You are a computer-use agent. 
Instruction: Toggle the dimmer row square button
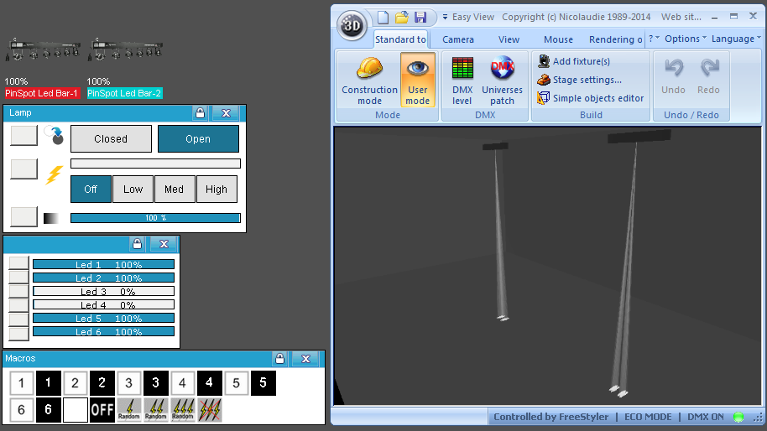[x=24, y=216]
